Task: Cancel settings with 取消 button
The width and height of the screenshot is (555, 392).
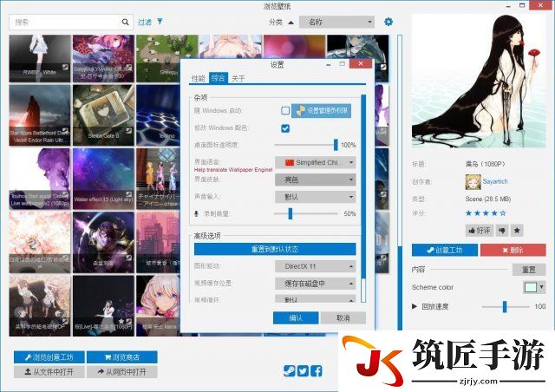Action: [343, 318]
